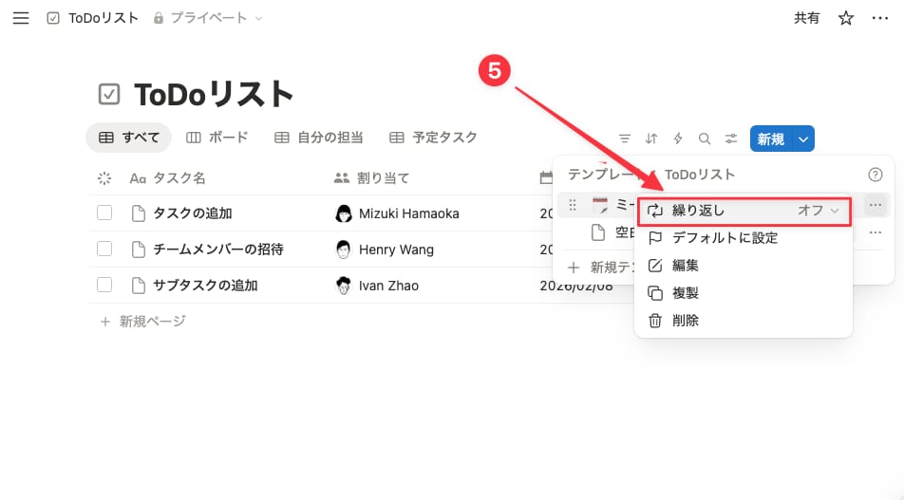Click the 新規ページ add row button
Viewport: 904px width, 500px height.
(x=143, y=322)
